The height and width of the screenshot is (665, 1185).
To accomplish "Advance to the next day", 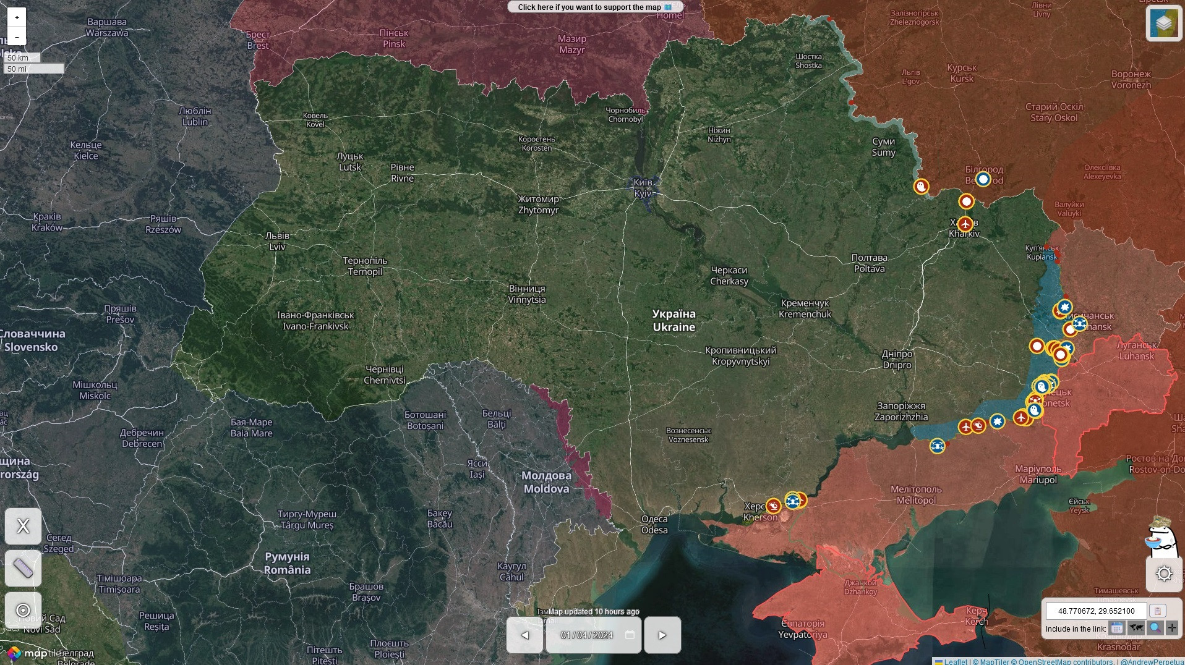I will tap(662, 635).
